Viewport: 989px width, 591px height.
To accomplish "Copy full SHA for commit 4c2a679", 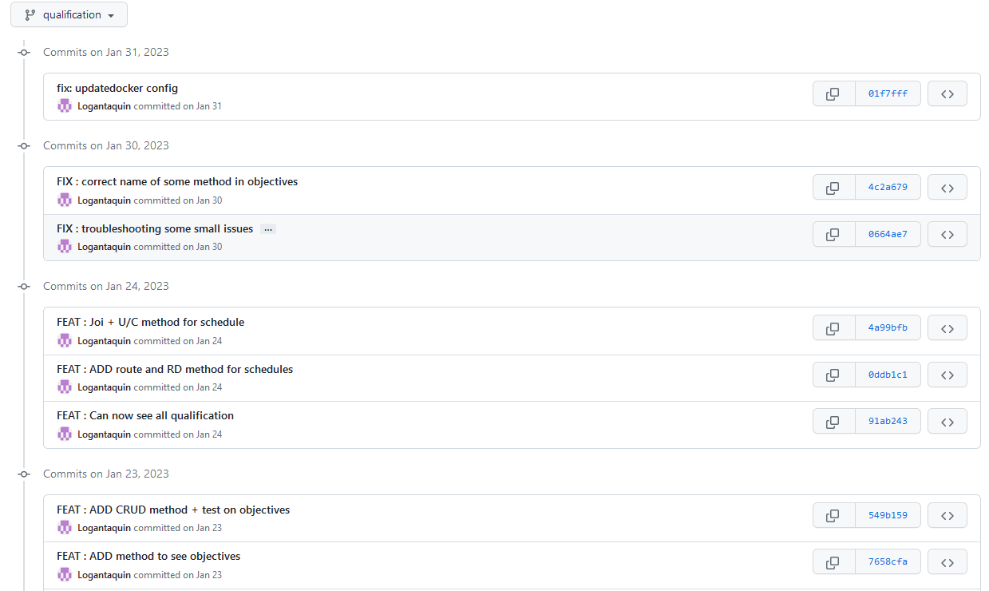I will 833,188.
